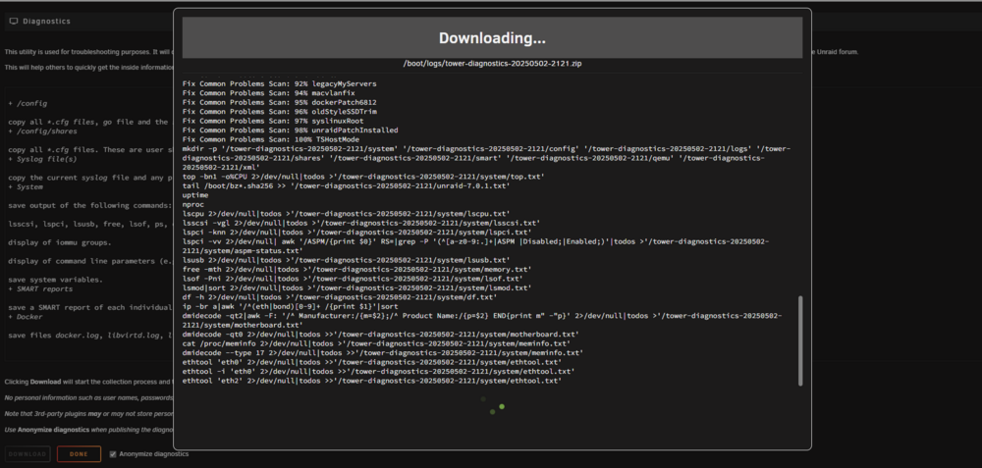Click the Downloading... header banner
The image size is (982, 468).
[492, 37]
